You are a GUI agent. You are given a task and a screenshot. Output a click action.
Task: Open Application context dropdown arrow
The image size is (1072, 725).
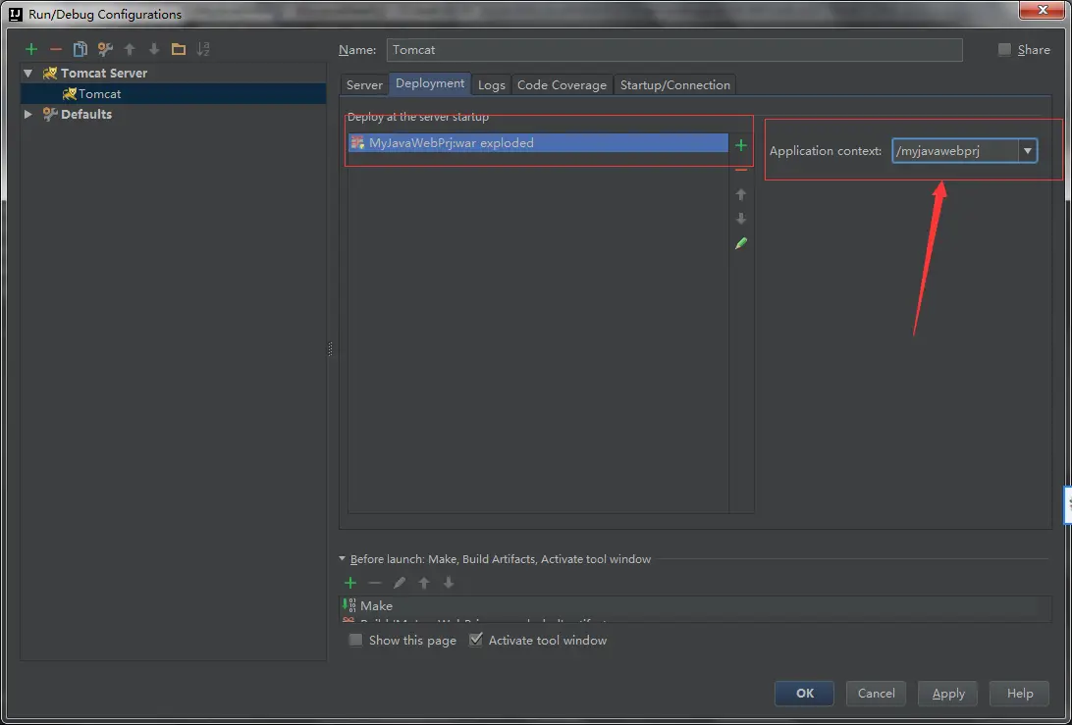[1027, 151]
